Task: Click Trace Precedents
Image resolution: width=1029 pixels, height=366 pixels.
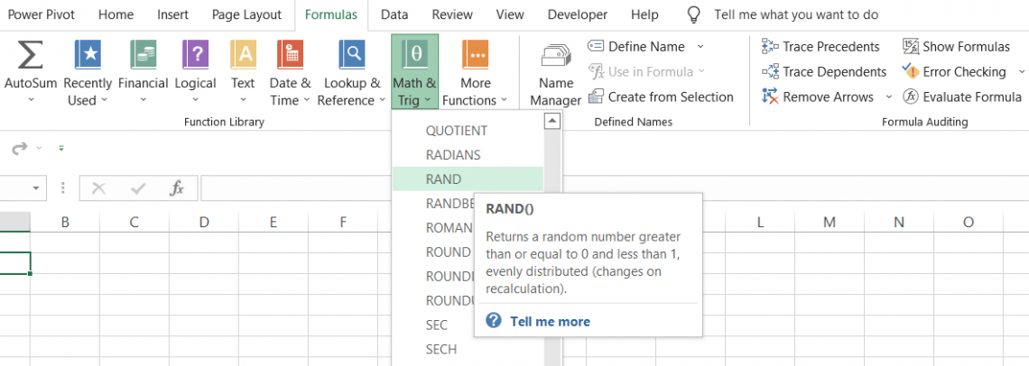Action: (820, 47)
